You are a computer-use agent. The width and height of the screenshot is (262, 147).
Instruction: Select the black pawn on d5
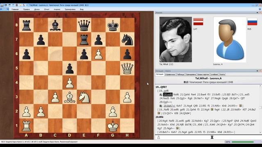70,68
